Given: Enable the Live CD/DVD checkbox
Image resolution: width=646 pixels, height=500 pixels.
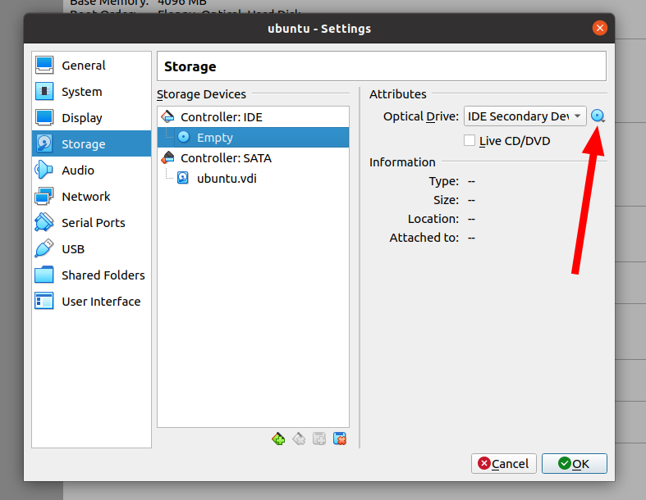Looking at the screenshot, I should pyautogui.click(x=470, y=141).
